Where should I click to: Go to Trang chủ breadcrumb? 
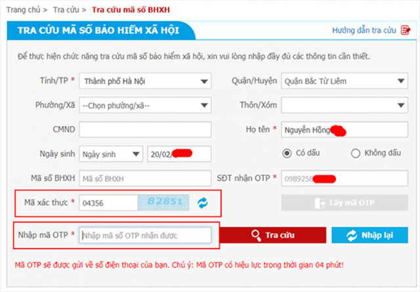coord(24,10)
